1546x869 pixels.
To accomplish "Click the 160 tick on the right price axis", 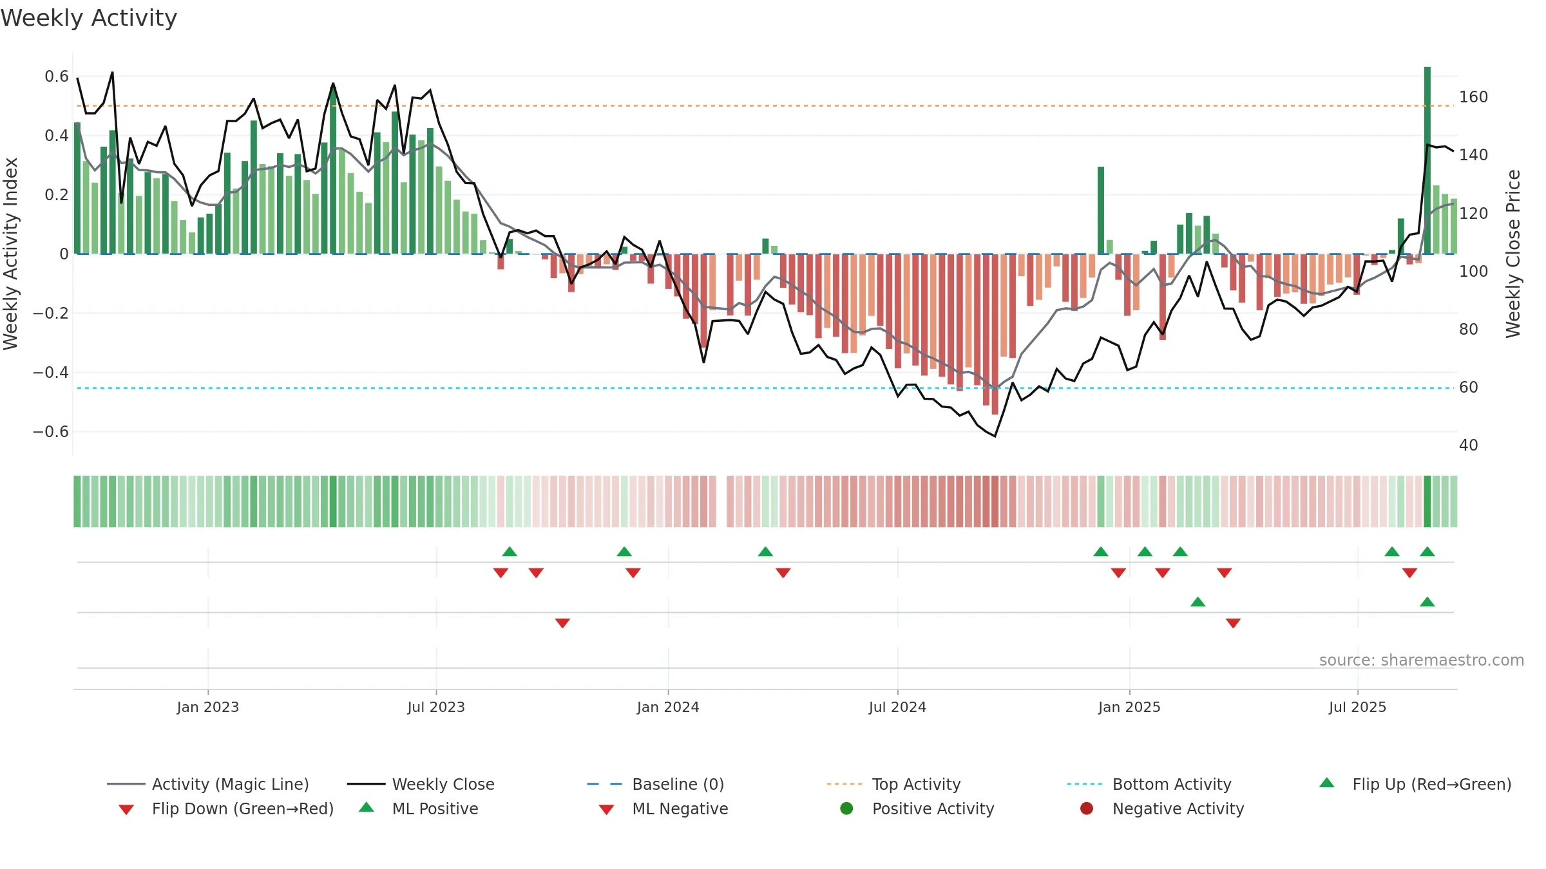I will (x=1474, y=97).
